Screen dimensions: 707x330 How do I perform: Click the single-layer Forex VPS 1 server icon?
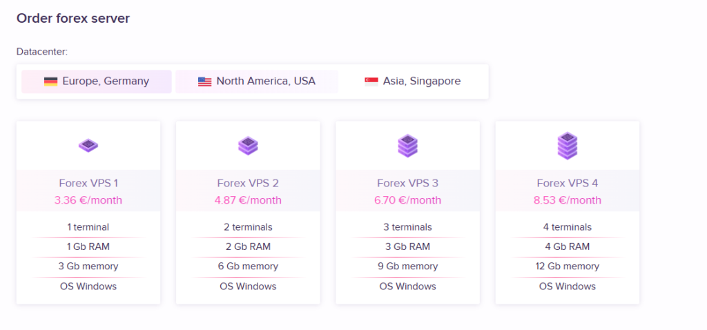coord(88,146)
